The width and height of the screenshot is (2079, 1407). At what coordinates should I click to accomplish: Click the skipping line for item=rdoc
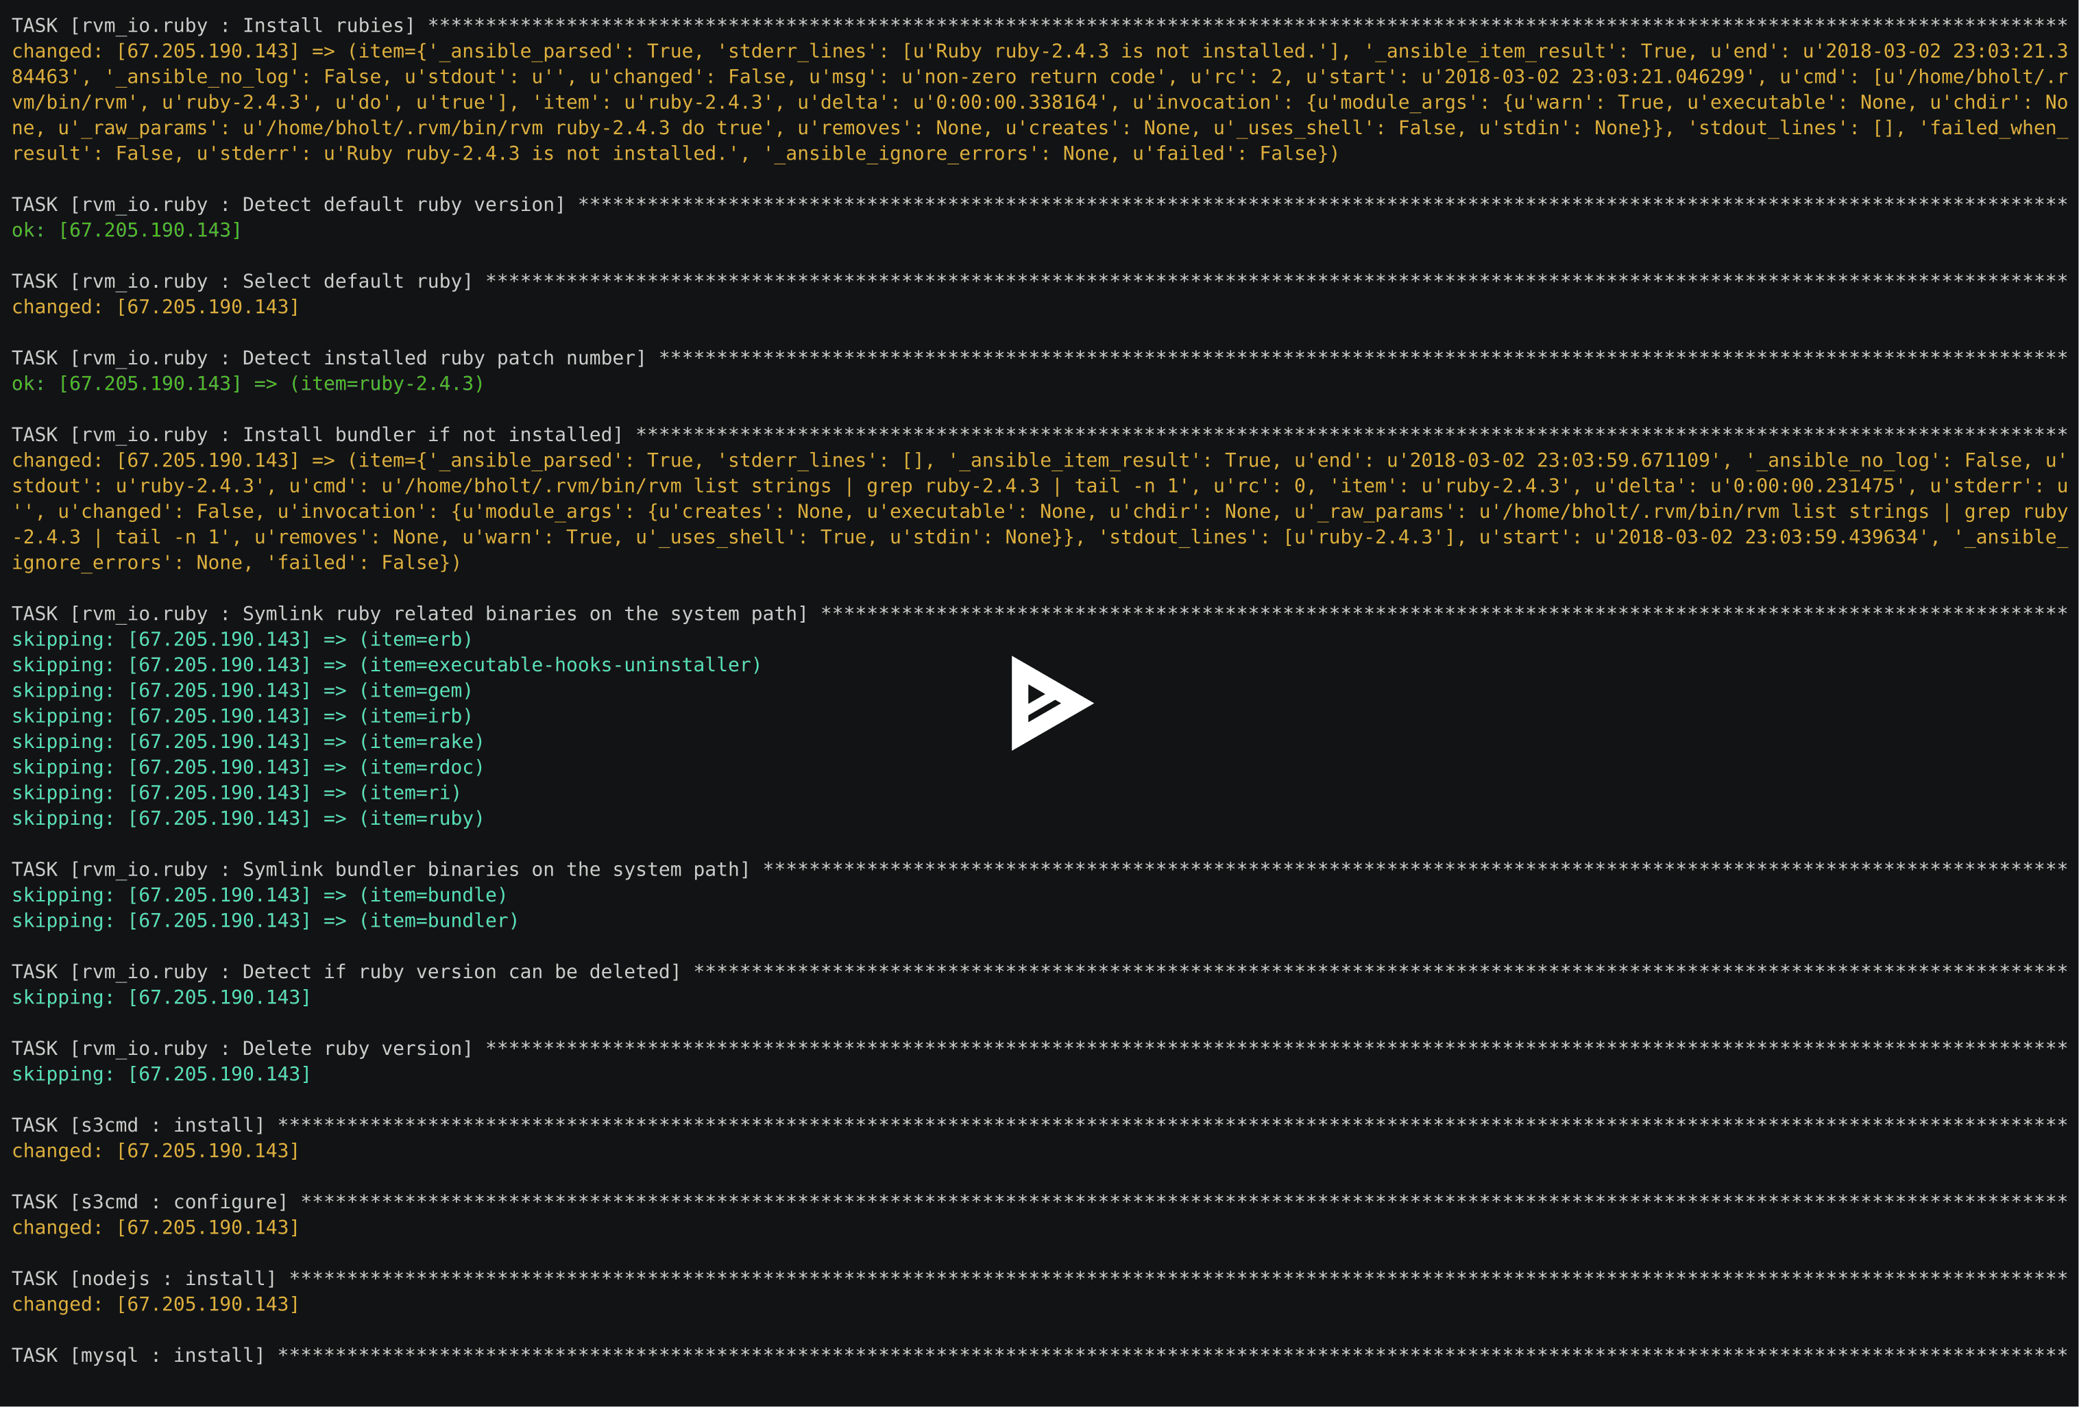coord(248,767)
